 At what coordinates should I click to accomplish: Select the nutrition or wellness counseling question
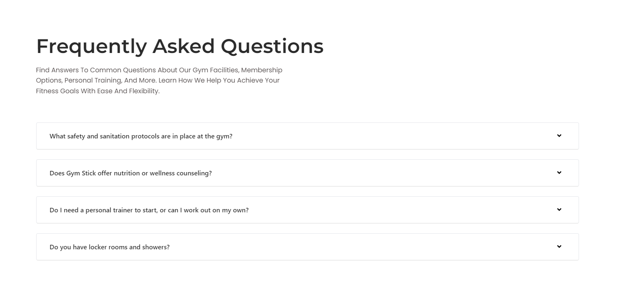pyautogui.click(x=130, y=173)
